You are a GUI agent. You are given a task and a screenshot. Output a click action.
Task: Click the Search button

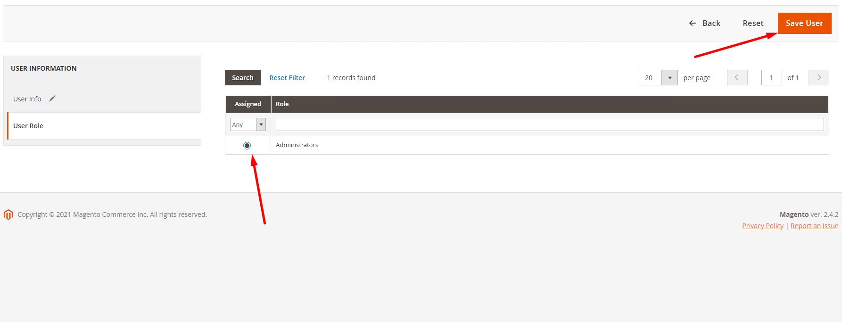pos(243,78)
